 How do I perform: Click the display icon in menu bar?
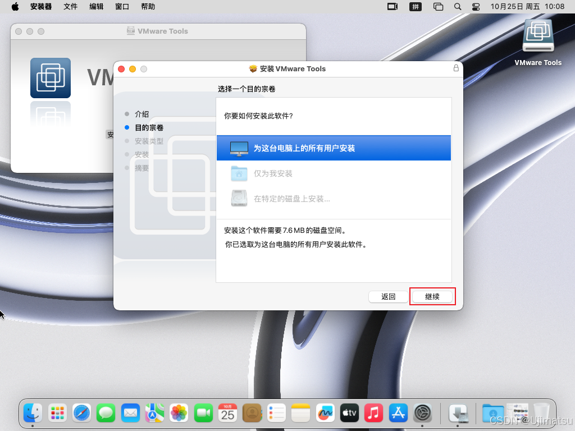393,7
